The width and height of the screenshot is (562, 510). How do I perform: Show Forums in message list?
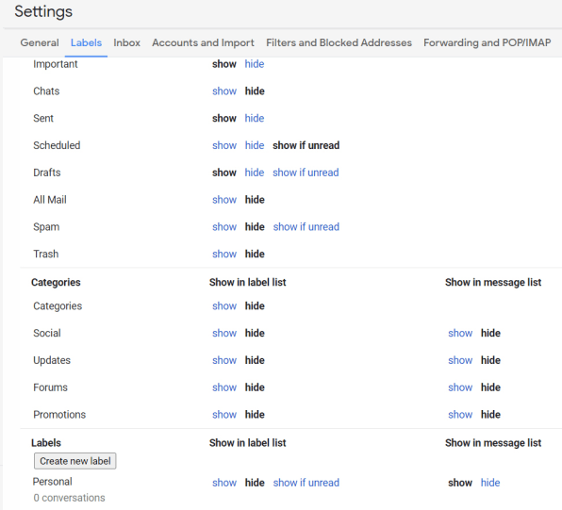tap(460, 387)
